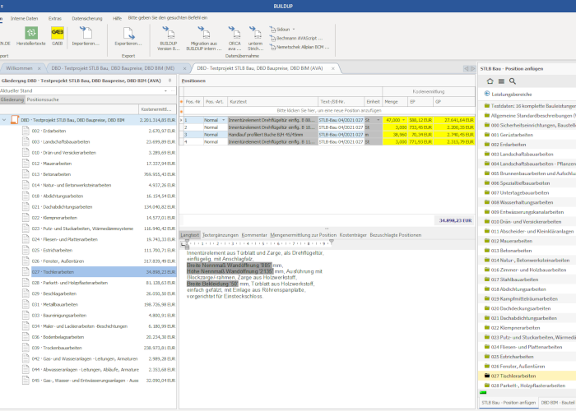Click the list view icon in STLB Bau panel
The width and height of the screenshot is (576, 411).
(x=501, y=81)
